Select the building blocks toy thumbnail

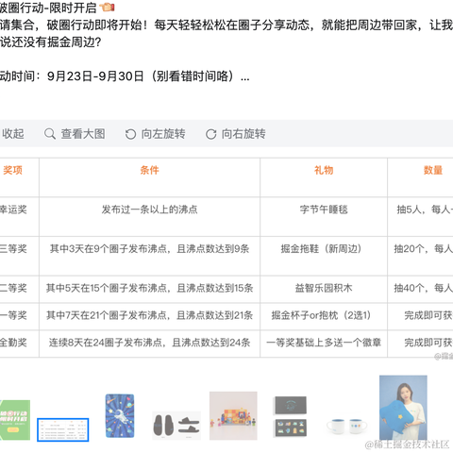[233, 415]
